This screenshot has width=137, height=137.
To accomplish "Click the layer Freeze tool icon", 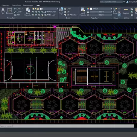I will [39, 12].
